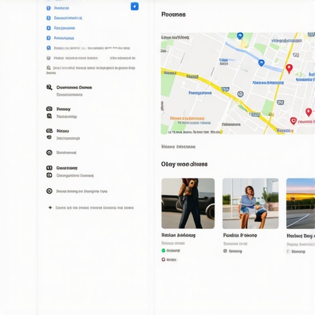The height and width of the screenshot is (315, 315).
Task: Click the red ring icon under the walking-person card
Action: tap(164, 260)
